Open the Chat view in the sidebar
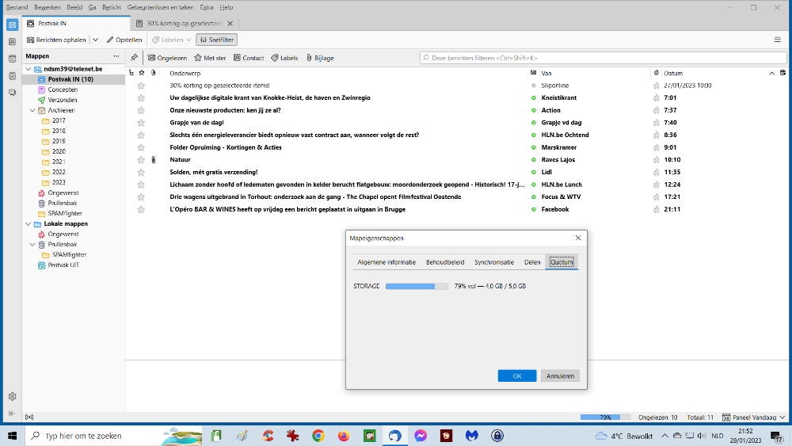Viewport: 792px width, 446px height. [12, 93]
